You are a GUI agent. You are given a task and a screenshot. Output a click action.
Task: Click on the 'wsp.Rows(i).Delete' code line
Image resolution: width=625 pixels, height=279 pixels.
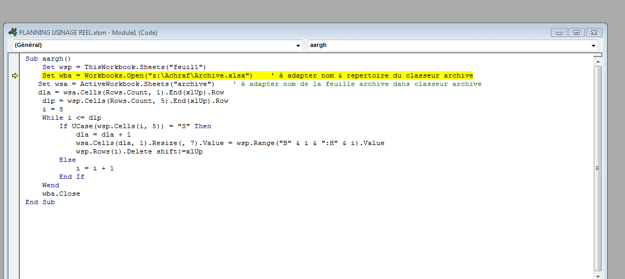click(x=139, y=152)
